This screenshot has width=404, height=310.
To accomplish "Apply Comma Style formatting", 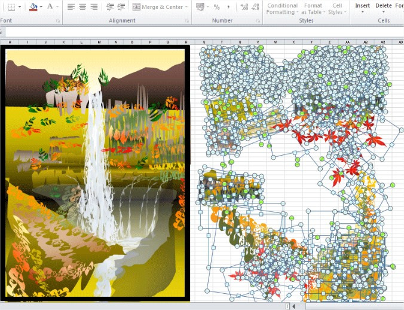I will click(x=228, y=7).
